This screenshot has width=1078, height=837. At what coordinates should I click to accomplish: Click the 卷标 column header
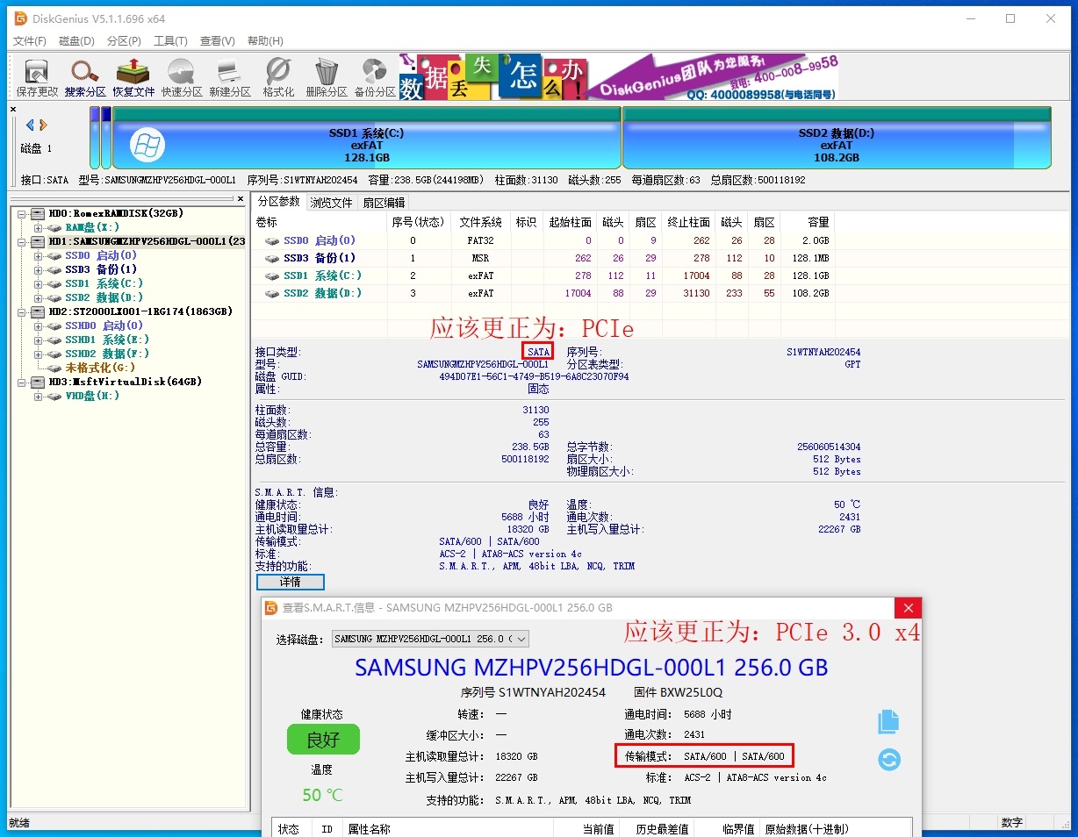(x=320, y=222)
